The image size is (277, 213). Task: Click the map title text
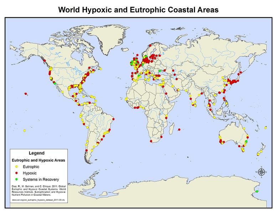(x=138, y=10)
